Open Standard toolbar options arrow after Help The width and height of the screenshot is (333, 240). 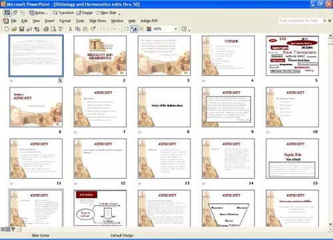[x=189, y=30]
